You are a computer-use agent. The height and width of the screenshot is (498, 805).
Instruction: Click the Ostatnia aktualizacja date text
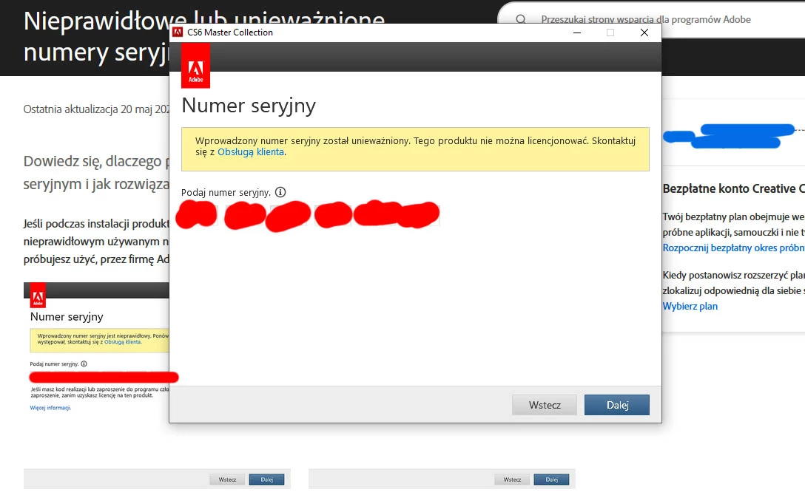click(96, 109)
